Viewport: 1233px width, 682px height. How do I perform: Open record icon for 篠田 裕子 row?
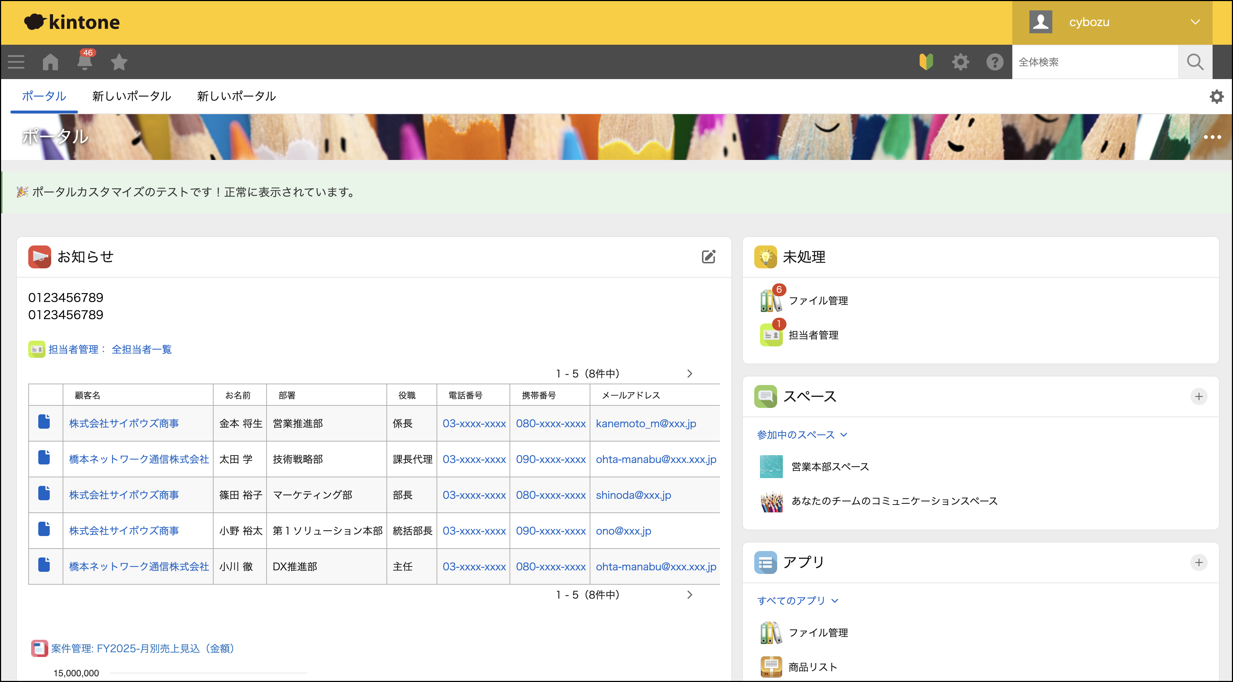coord(44,493)
